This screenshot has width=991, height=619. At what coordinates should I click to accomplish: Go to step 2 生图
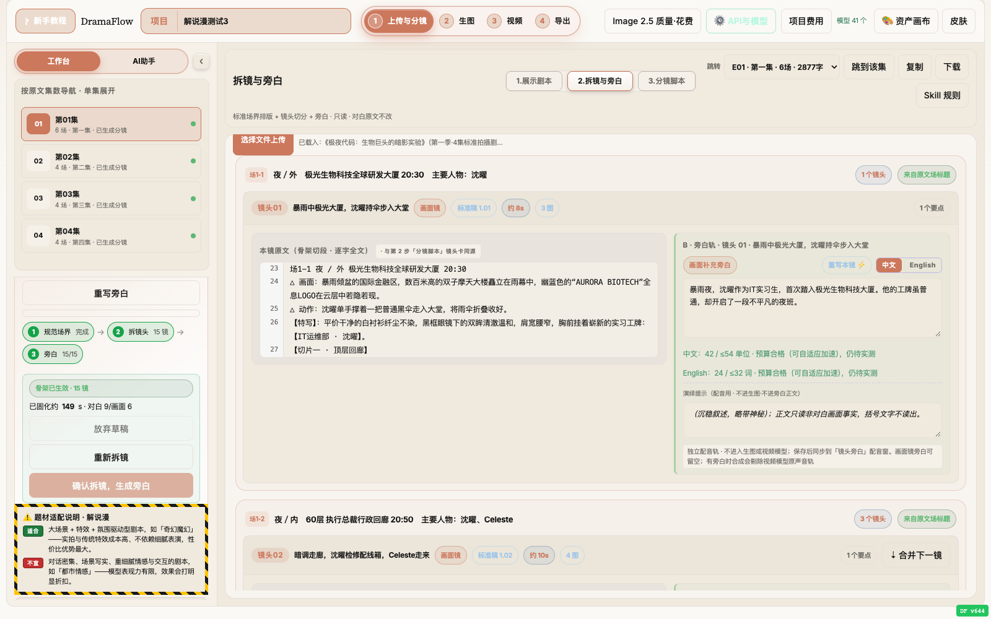pyautogui.click(x=458, y=21)
